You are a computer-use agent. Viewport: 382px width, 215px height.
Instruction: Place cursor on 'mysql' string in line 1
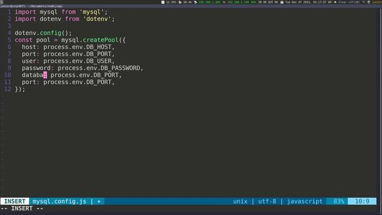point(91,12)
